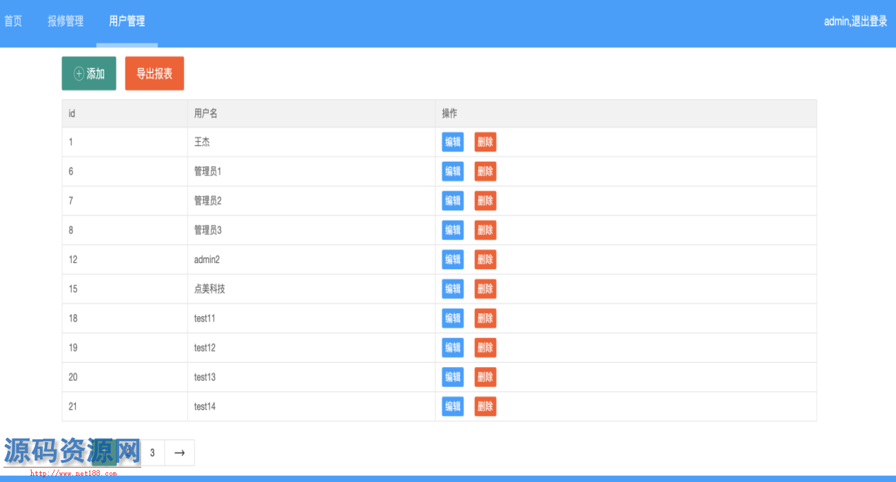
Task: Click the id cell 15
Action: [125, 289]
